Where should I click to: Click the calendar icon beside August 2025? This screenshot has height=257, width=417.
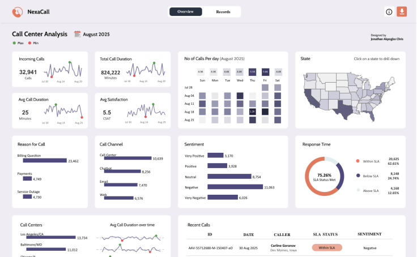click(x=77, y=34)
